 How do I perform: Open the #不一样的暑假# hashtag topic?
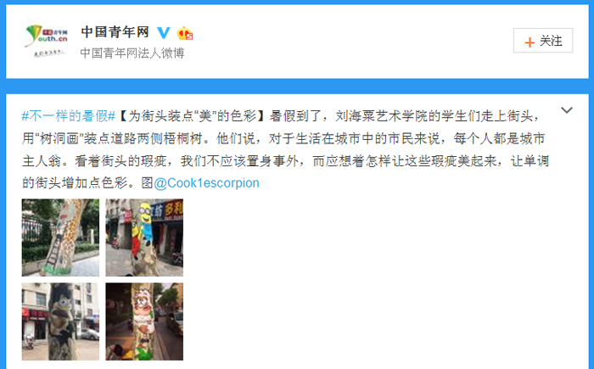(68, 116)
